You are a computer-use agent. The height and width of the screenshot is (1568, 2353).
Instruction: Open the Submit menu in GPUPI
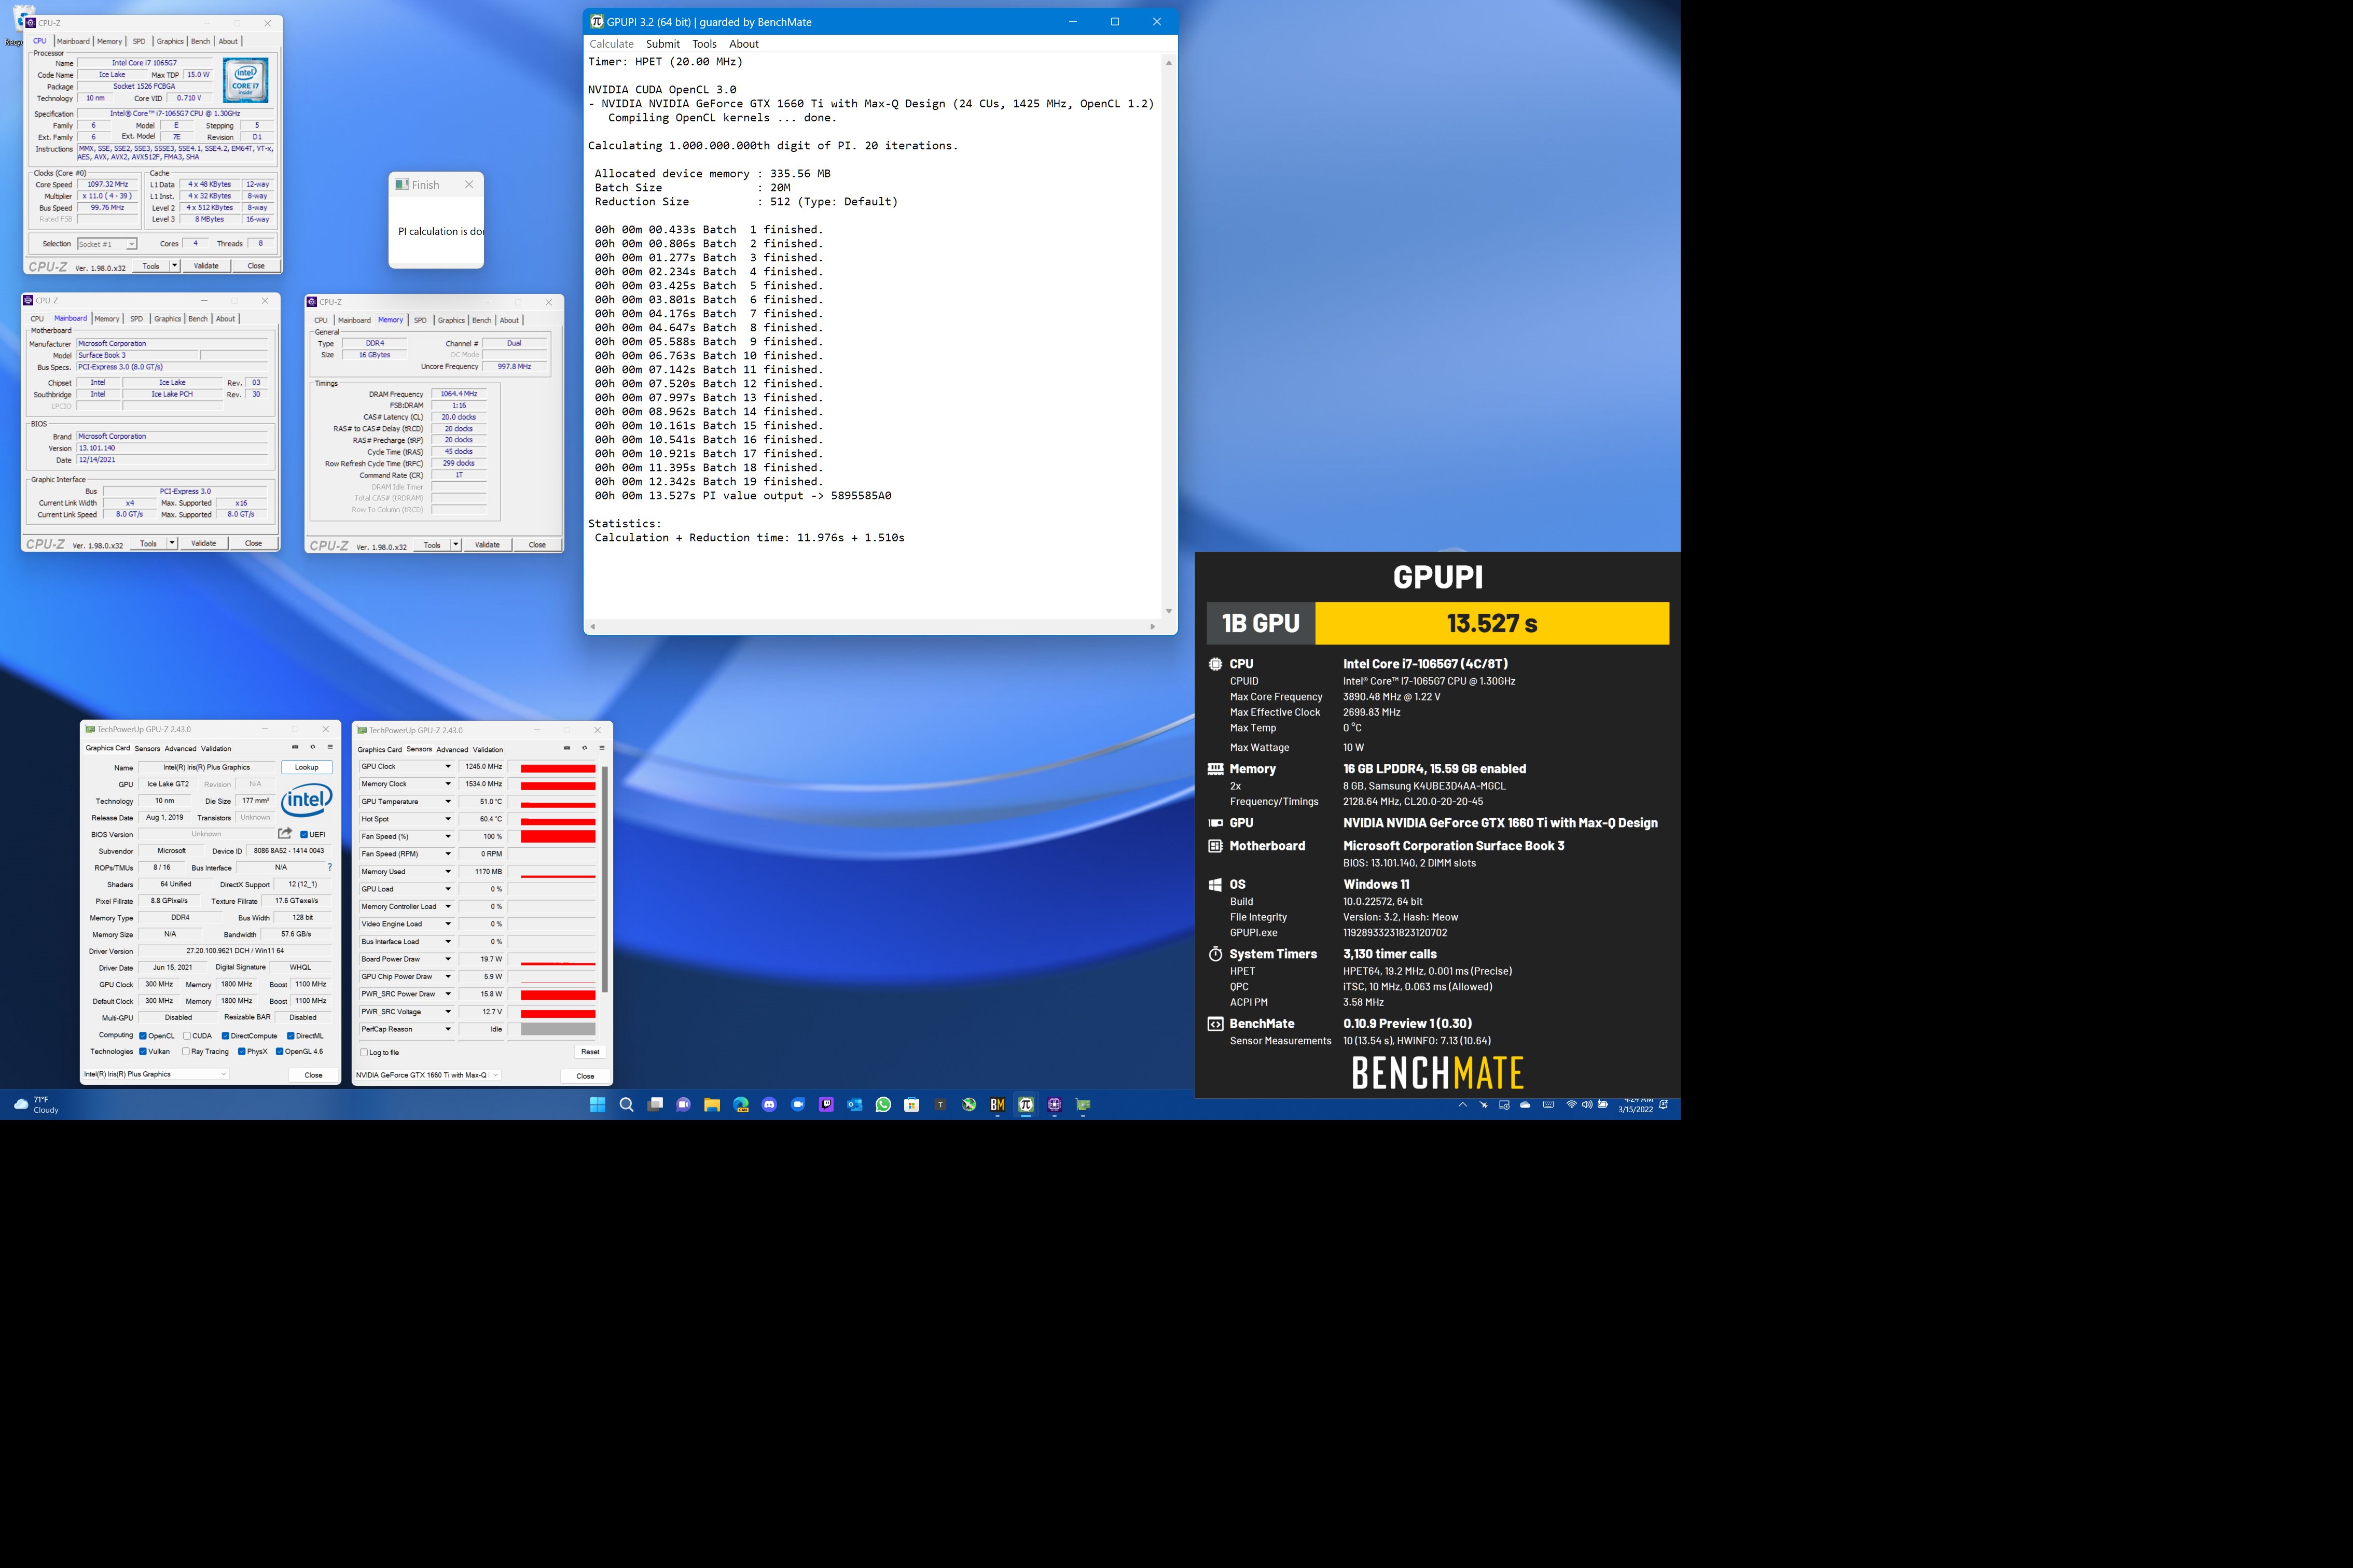662,44
